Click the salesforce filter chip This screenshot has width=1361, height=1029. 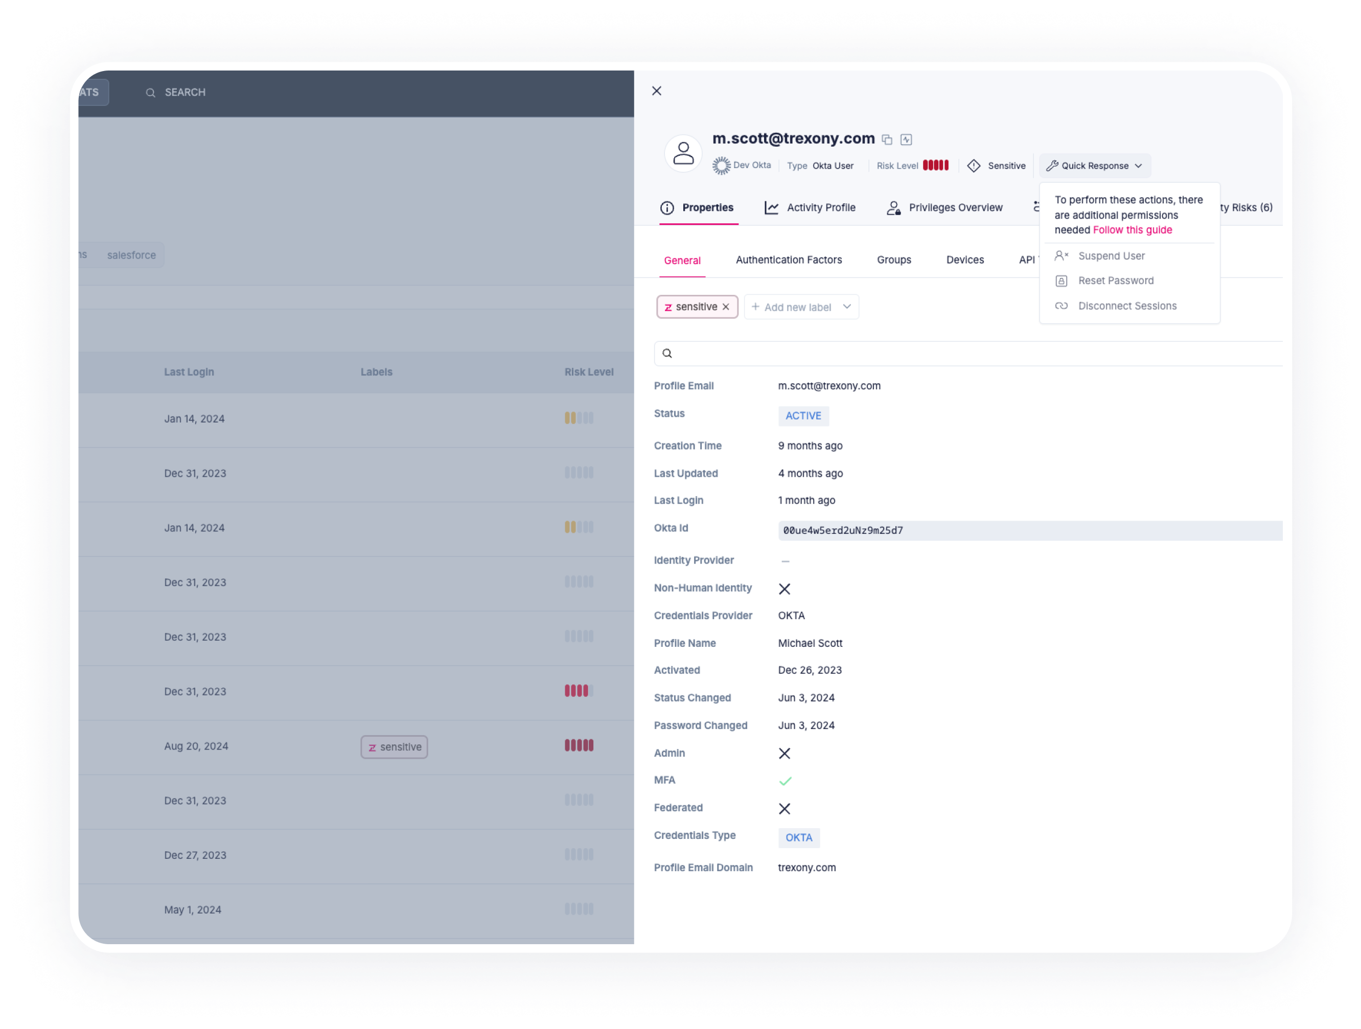131,255
